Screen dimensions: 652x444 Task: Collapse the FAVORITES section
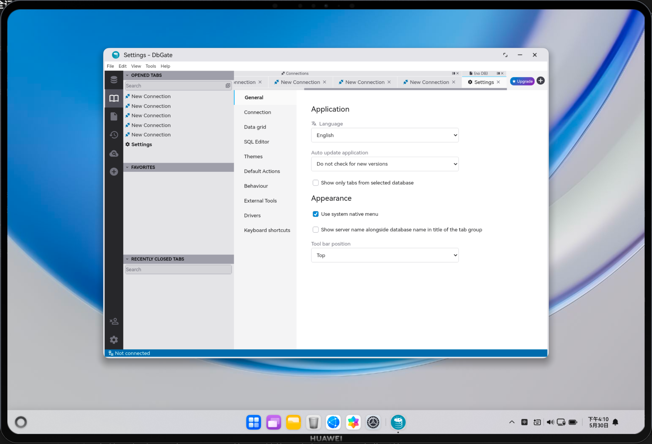pyautogui.click(x=179, y=167)
